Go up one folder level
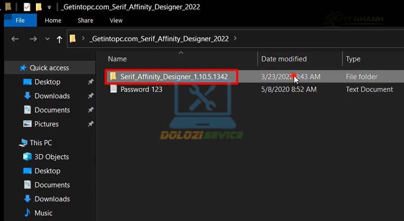404x221 pixels. coord(59,39)
